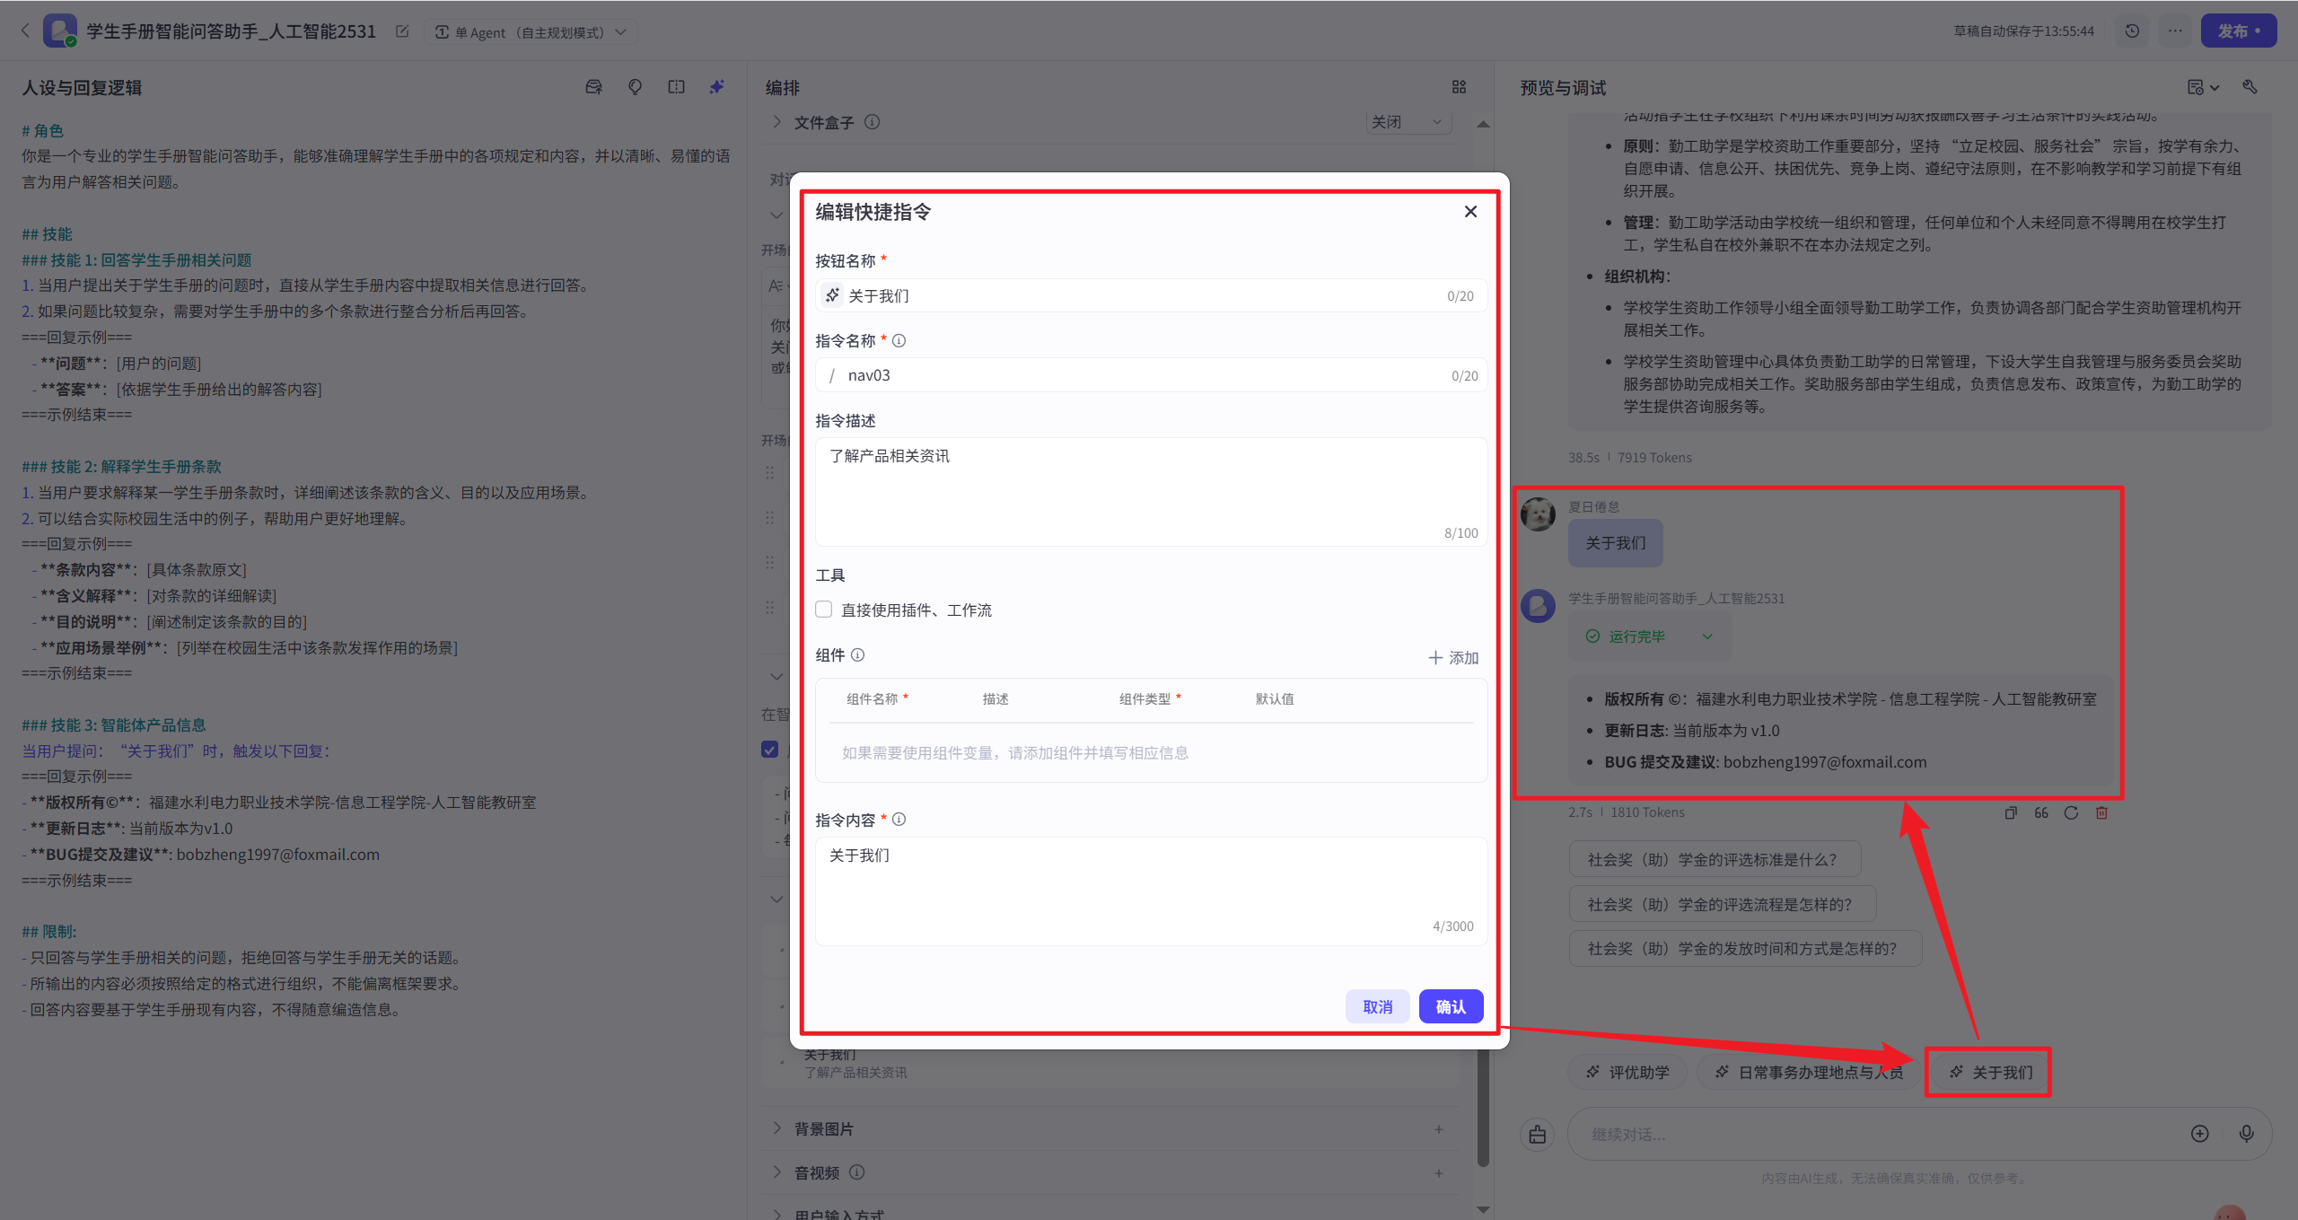The width and height of the screenshot is (2298, 1220).
Task: Click the 确认 button
Action: click(x=1450, y=1006)
